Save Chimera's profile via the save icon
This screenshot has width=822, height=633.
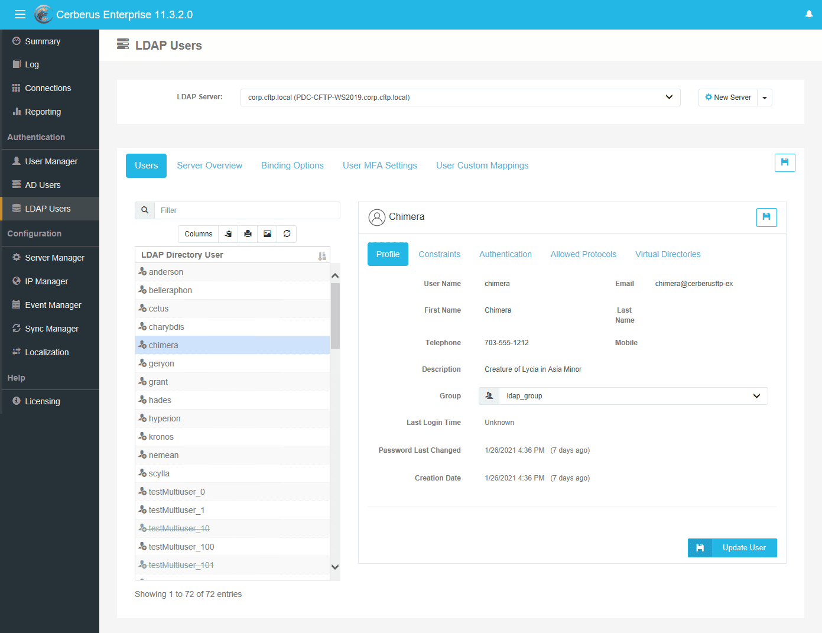coord(766,217)
